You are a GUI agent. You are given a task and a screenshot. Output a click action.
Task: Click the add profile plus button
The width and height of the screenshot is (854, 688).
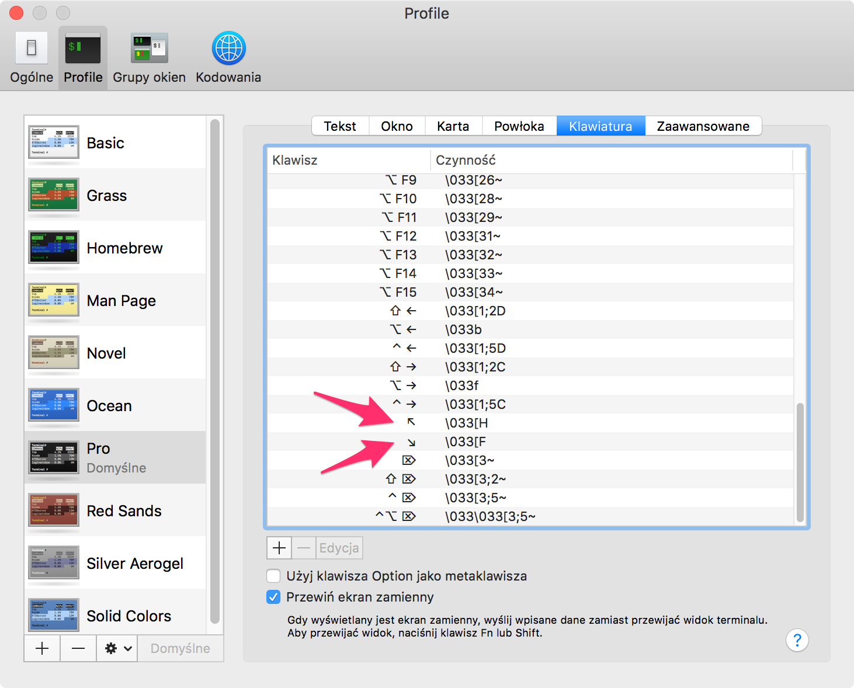point(42,648)
